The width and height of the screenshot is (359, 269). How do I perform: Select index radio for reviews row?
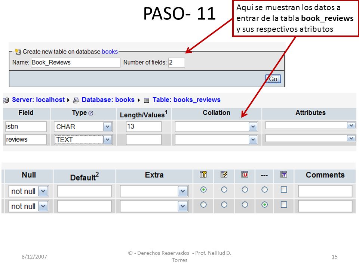point(224,204)
